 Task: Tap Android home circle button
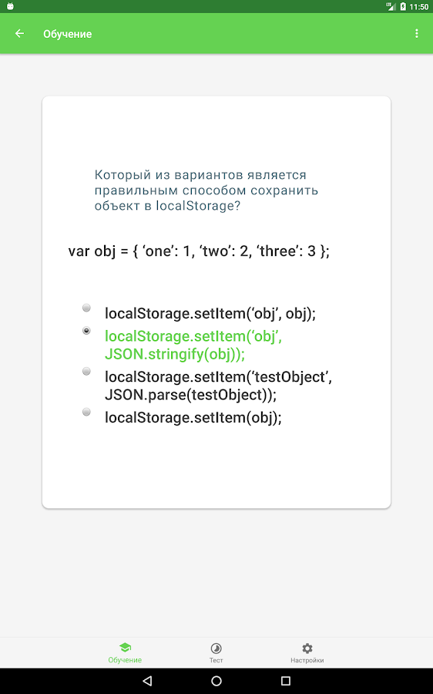(216, 681)
